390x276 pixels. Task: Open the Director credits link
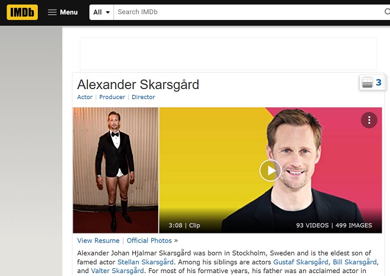pyautogui.click(x=143, y=97)
